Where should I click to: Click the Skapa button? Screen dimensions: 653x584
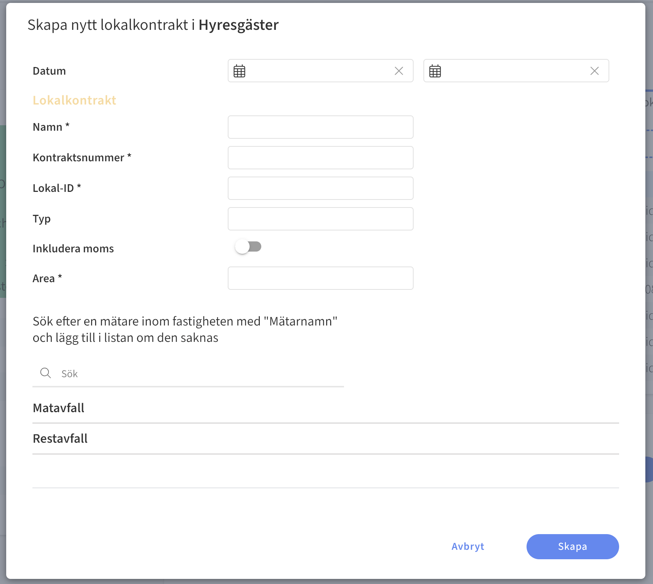point(572,546)
